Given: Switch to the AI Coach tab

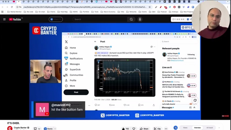Looking at the screenshot, I should [x=210, y=128].
